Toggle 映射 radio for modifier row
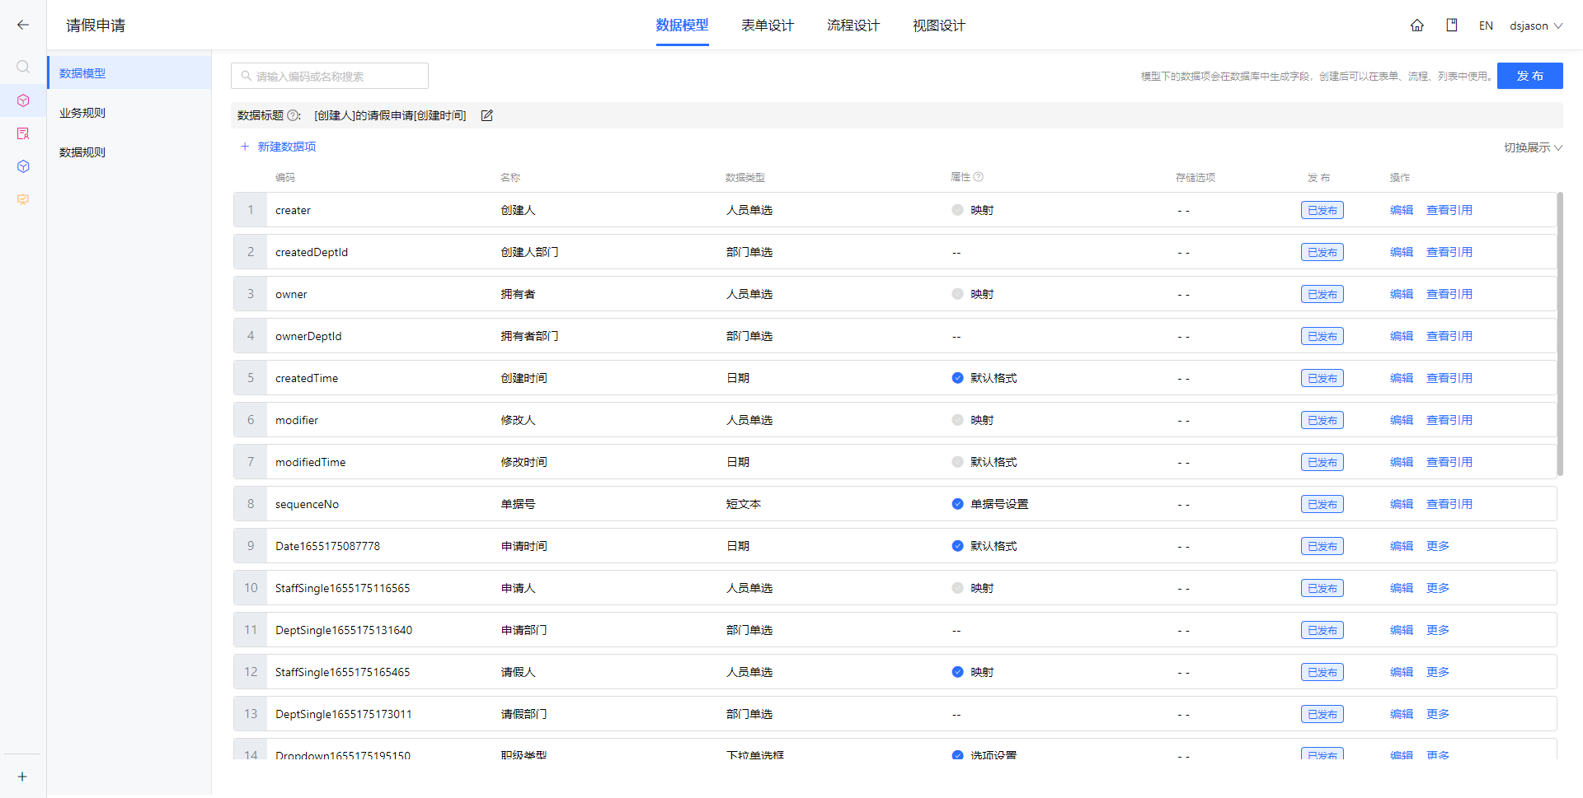Viewport: 1583px width, 798px height. pyautogui.click(x=957, y=420)
